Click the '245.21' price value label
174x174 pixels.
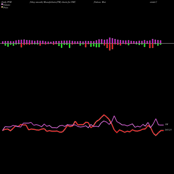(x=168, y=130)
